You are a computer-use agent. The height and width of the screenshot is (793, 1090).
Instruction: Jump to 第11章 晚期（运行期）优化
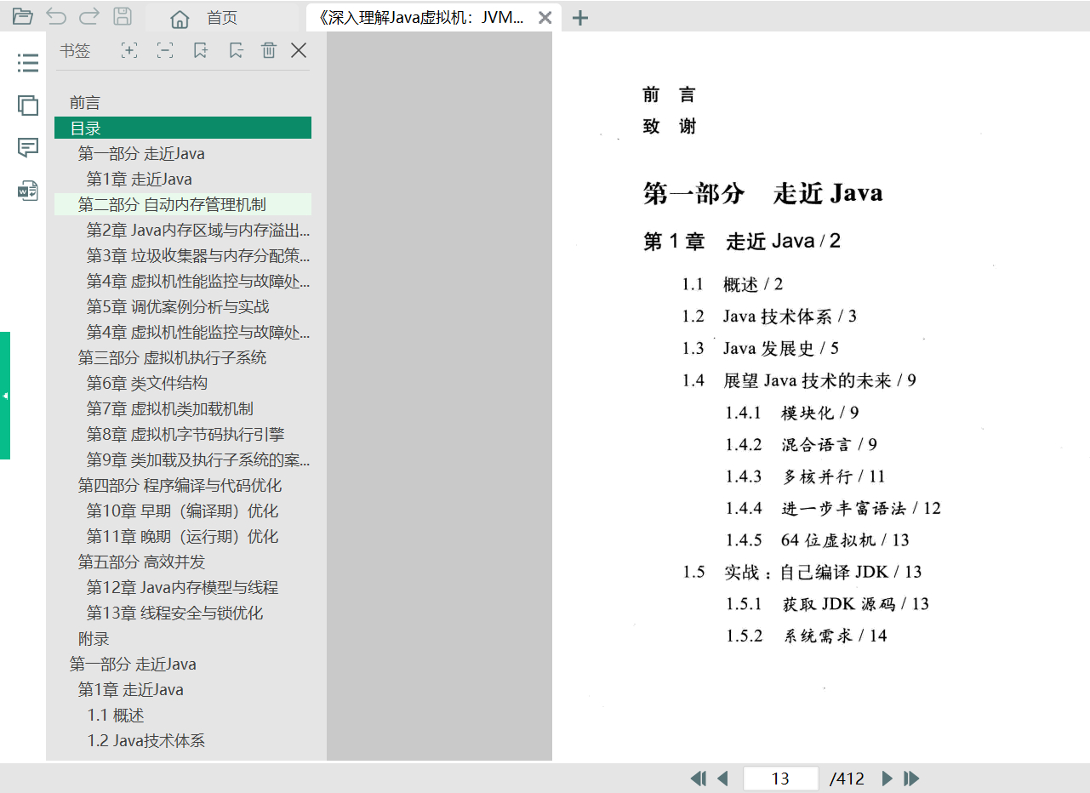182,537
